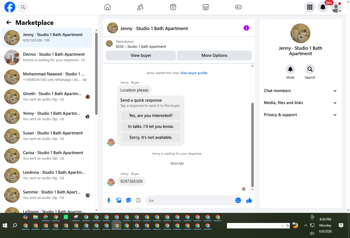Send quick response 'Sorry, it's not available.'
The width and height of the screenshot is (350, 238).
click(151, 137)
